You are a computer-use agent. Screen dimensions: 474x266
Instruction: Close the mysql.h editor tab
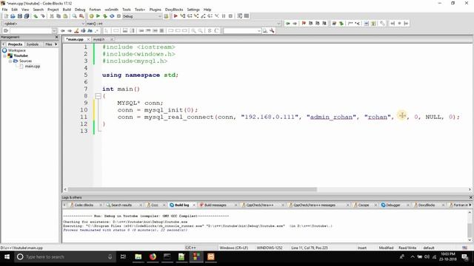tap(112, 39)
